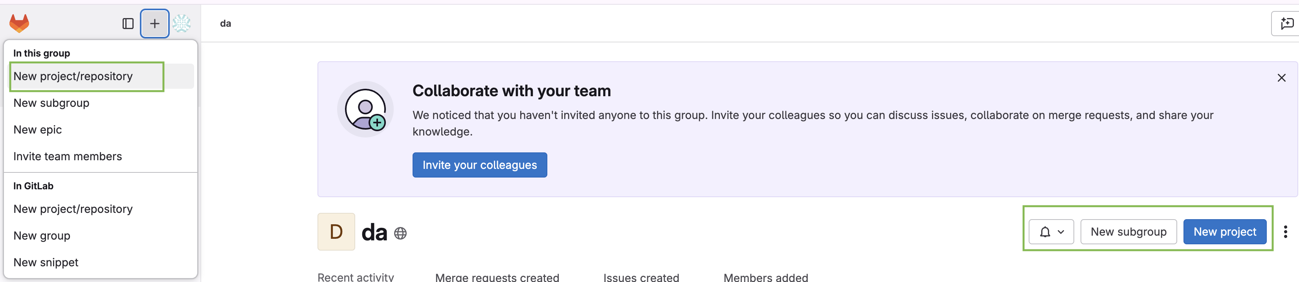Select New project/repository under In this group
This screenshot has height=282, width=1299.
tap(73, 77)
